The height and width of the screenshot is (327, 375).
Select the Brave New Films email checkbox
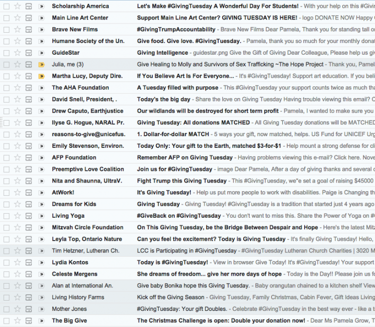click(6, 30)
